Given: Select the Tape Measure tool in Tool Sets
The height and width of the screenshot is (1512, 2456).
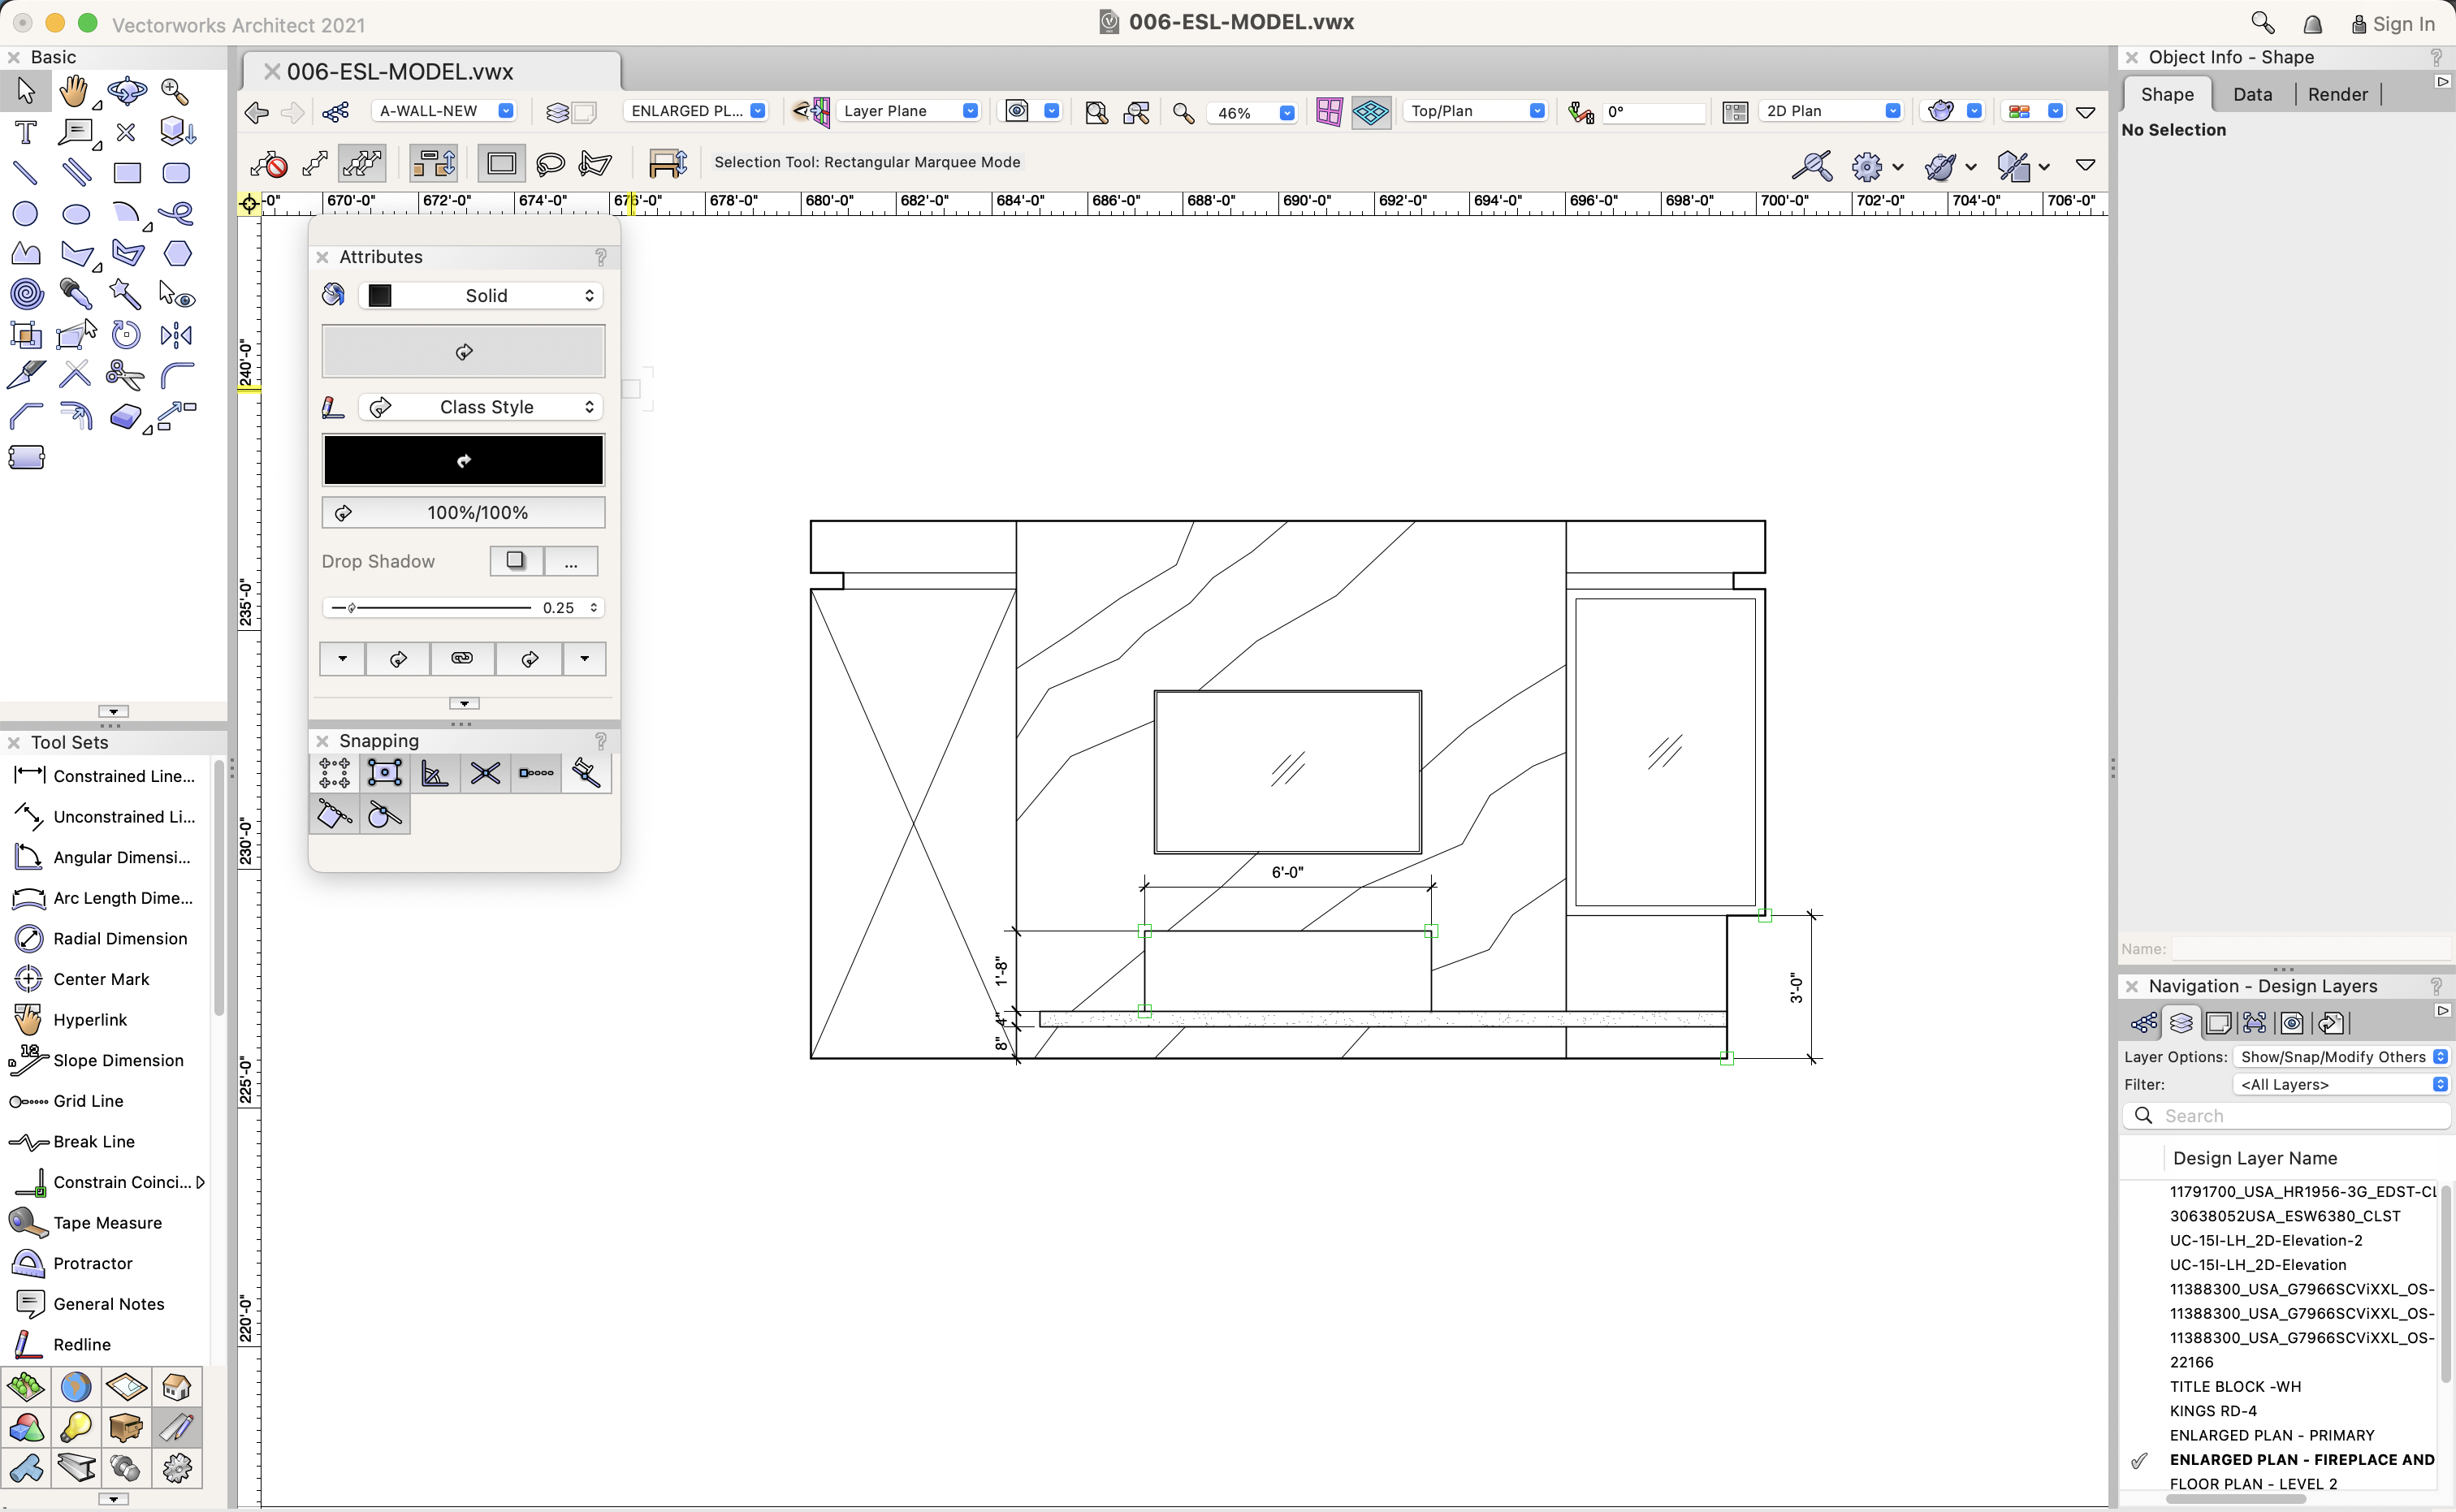Looking at the screenshot, I should [x=90, y=1222].
